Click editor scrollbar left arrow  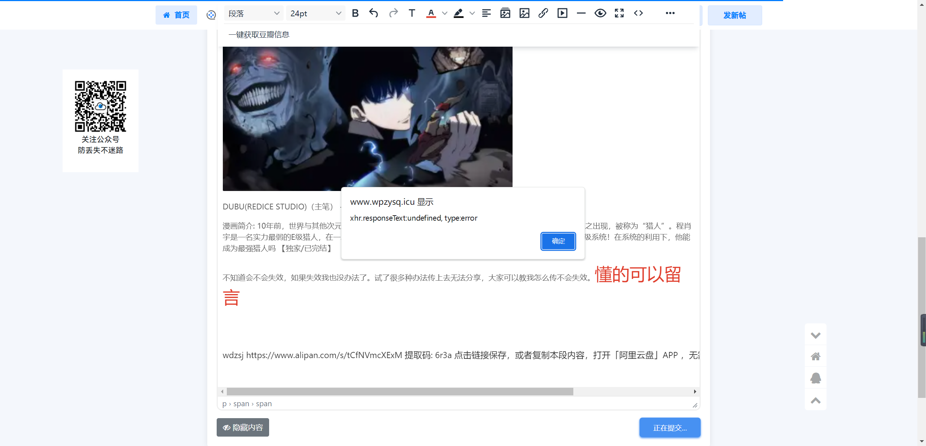point(222,391)
